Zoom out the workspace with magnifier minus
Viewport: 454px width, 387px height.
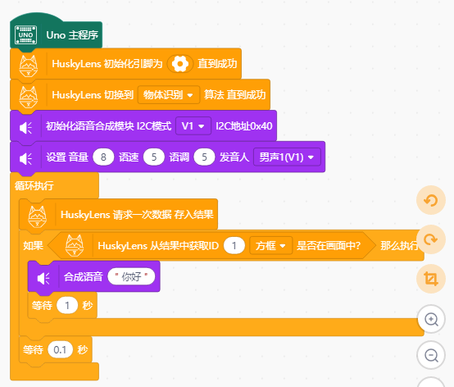431,355
